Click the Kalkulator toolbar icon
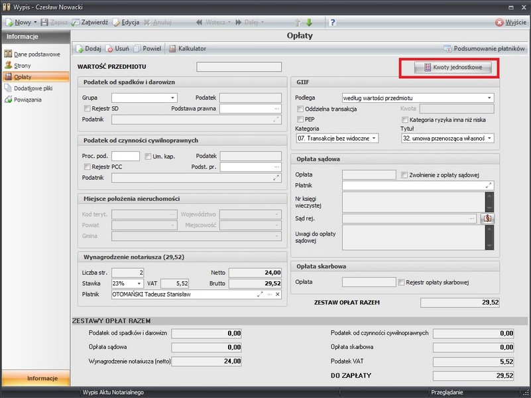This screenshot has width=531, height=398. point(172,48)
